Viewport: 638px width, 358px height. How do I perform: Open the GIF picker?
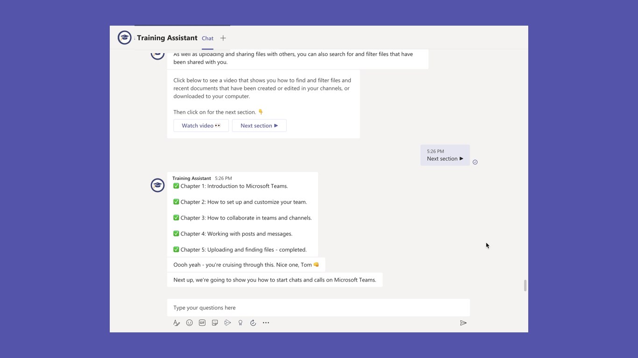click(x=202, y=323)
